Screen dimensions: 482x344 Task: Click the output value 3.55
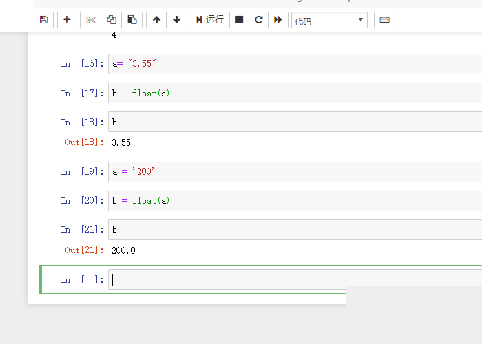tap(121, 142)
